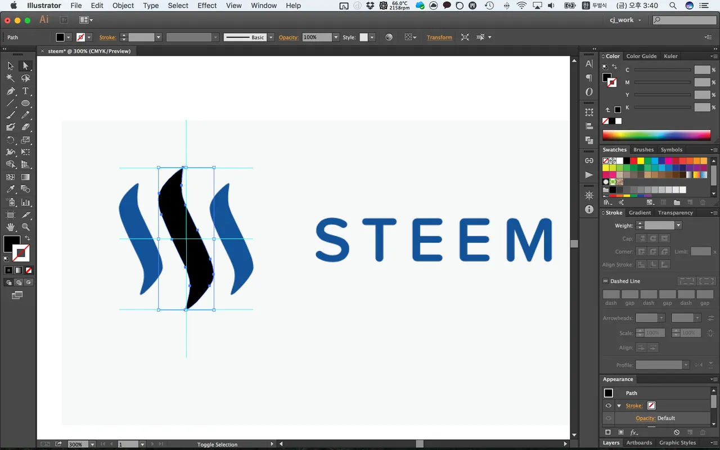Viewport: 720px width, 450px height.
Task: Toggle link arrowhead scales icon
Action: coord(711,333)
